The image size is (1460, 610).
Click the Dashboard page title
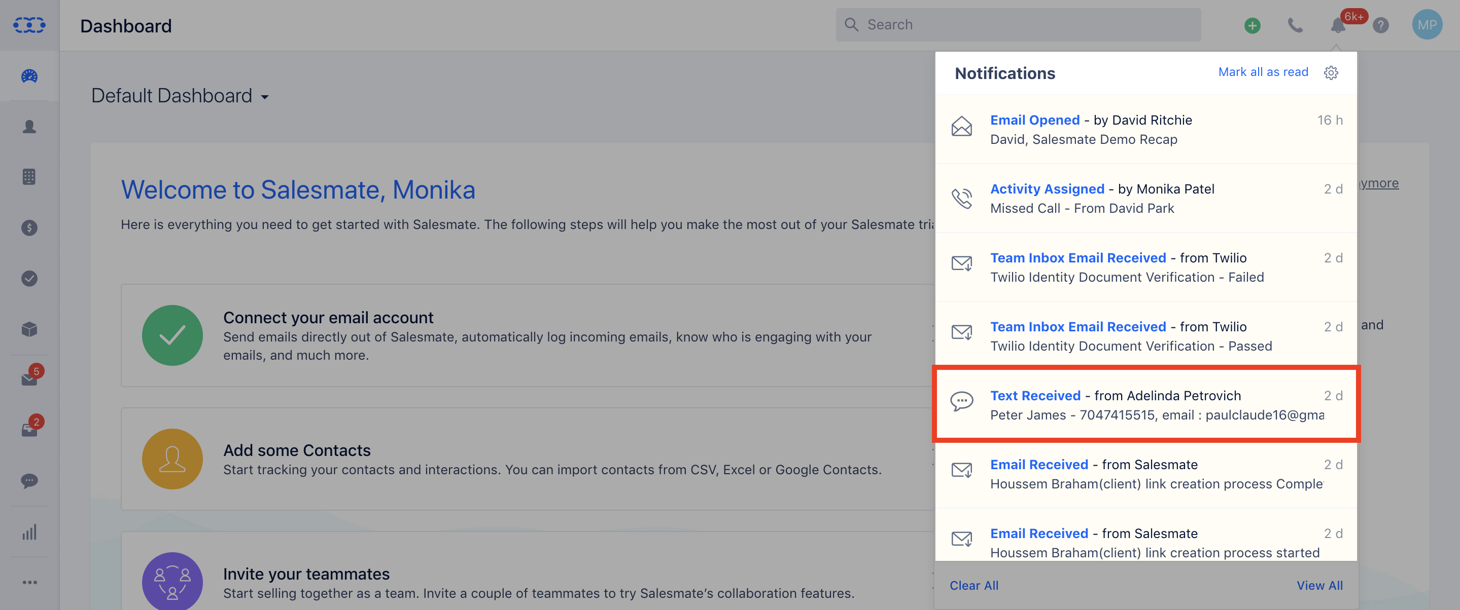(x=126, y=26)
